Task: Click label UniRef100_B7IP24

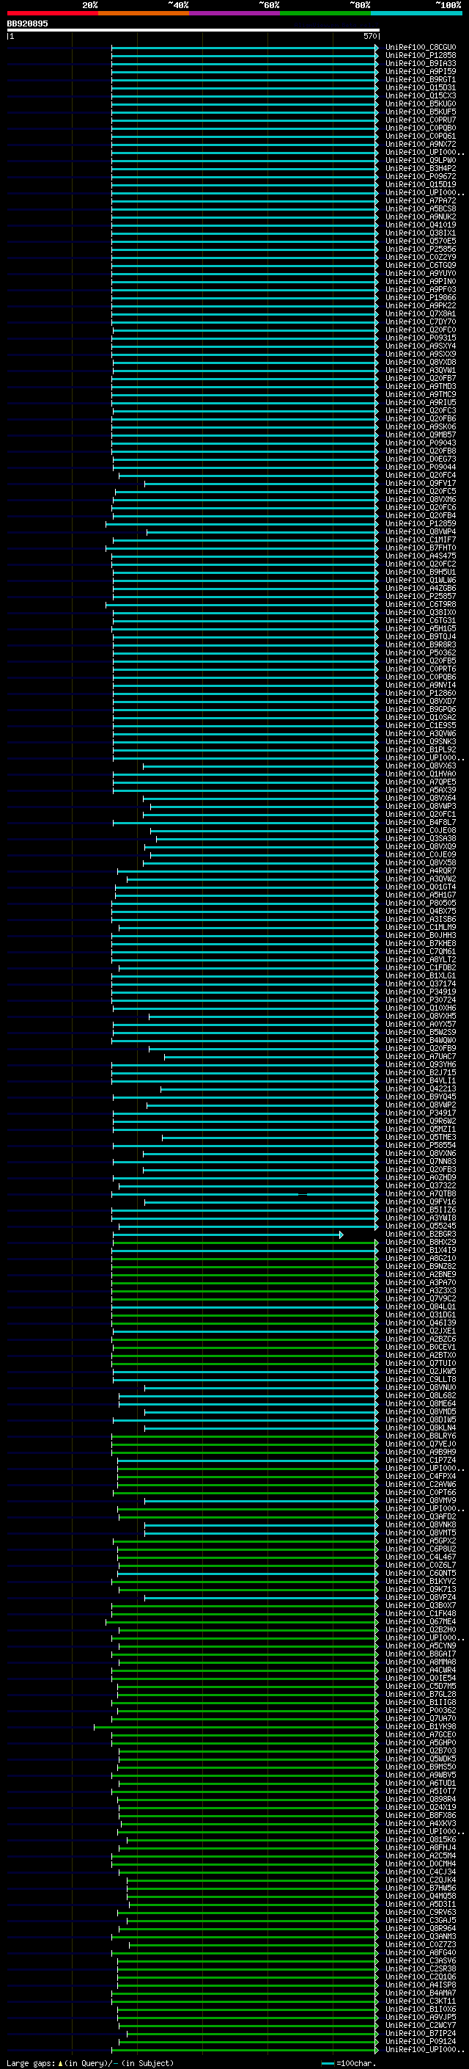Action: (x=421, y=2033)
